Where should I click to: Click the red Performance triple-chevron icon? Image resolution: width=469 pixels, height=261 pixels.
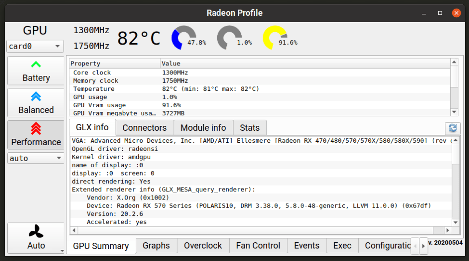pyautogui.click(x=36, y=129)
